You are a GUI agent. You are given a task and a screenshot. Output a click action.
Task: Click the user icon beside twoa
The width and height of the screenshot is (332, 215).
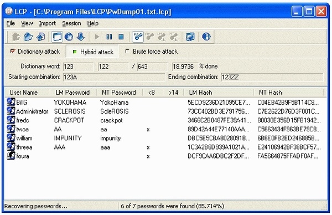click(11, 129)
